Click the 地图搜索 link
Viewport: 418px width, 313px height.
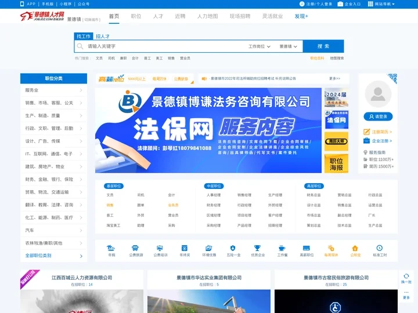pyautogui.click(x=337, y=59)
